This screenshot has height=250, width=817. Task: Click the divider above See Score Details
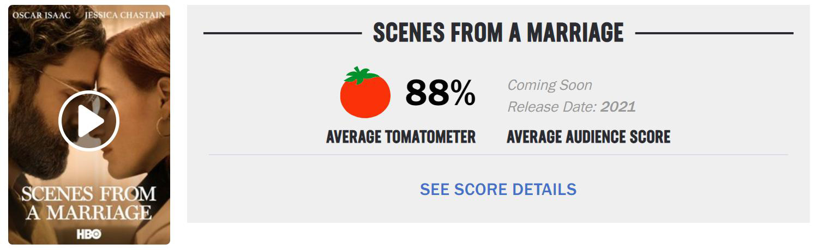pos(498,155)
